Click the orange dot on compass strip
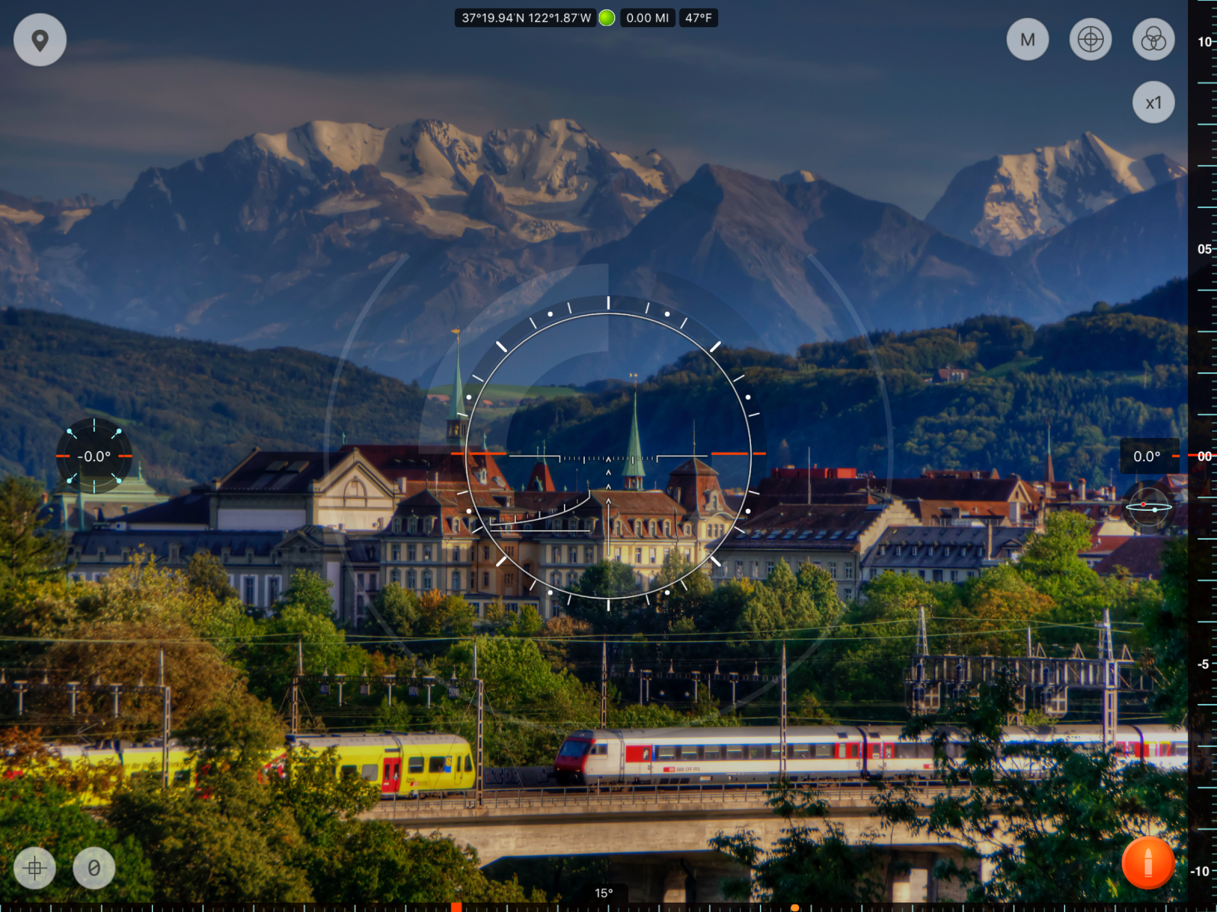This screenshot has width=1217, height=912. [794, 908]
